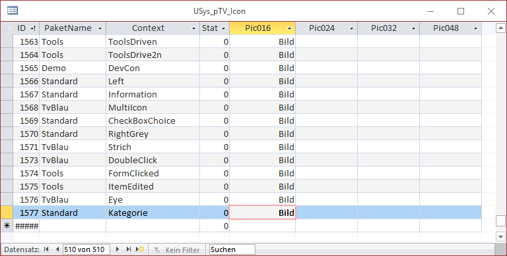Click the MultiIcon context cell

coord(152,107)
